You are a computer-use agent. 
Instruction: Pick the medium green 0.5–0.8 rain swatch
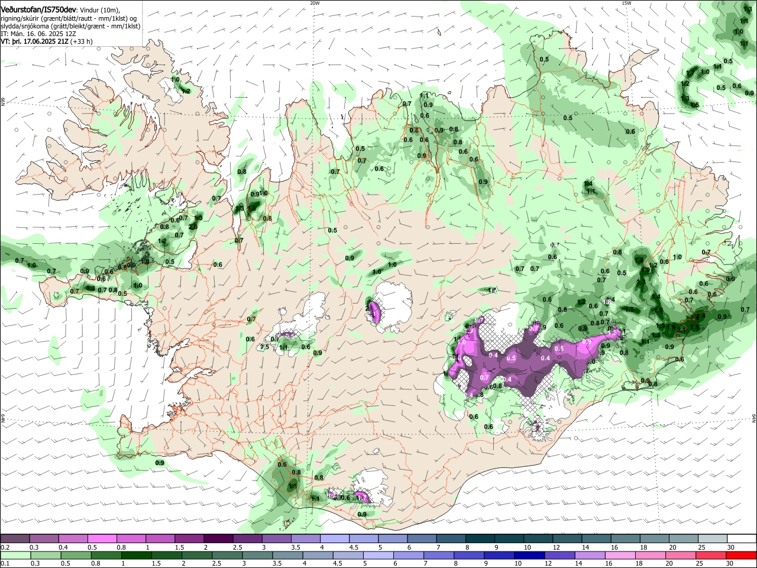pyautogui.click(x=76, y=555)
